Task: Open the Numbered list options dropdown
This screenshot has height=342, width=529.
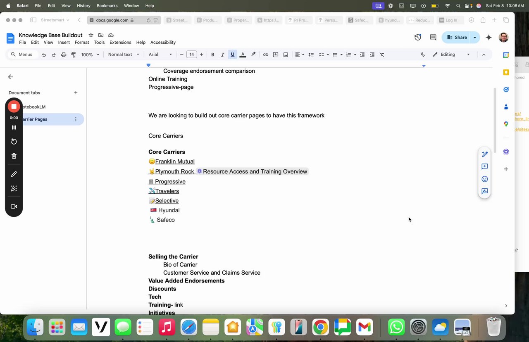Action: (x=355, y=55)
